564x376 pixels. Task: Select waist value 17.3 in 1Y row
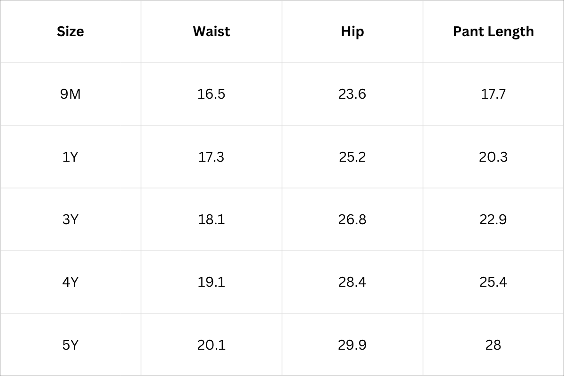[x=211, y=157]
